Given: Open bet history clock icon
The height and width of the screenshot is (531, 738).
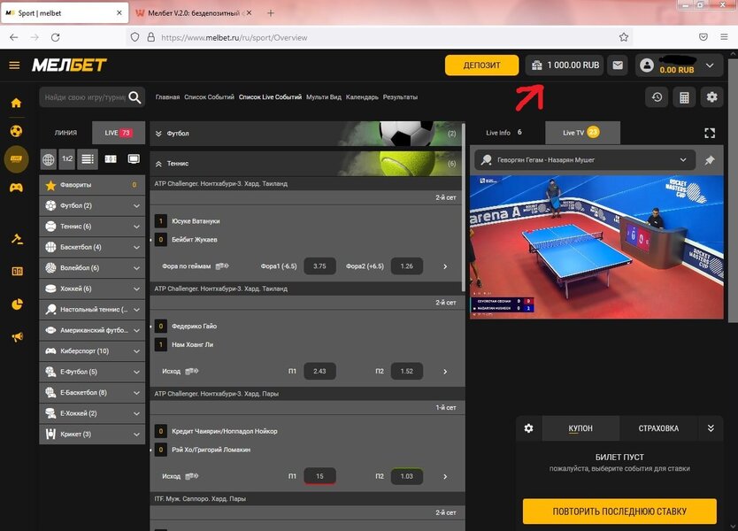Looking at the screenshot, I should 657,97.
